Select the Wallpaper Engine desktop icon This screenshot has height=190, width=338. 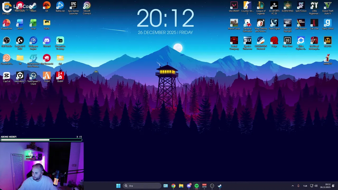pyautogui.click(x=33, y=43)
